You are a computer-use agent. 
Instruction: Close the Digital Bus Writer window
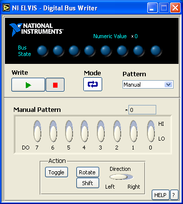click(175, 8)
